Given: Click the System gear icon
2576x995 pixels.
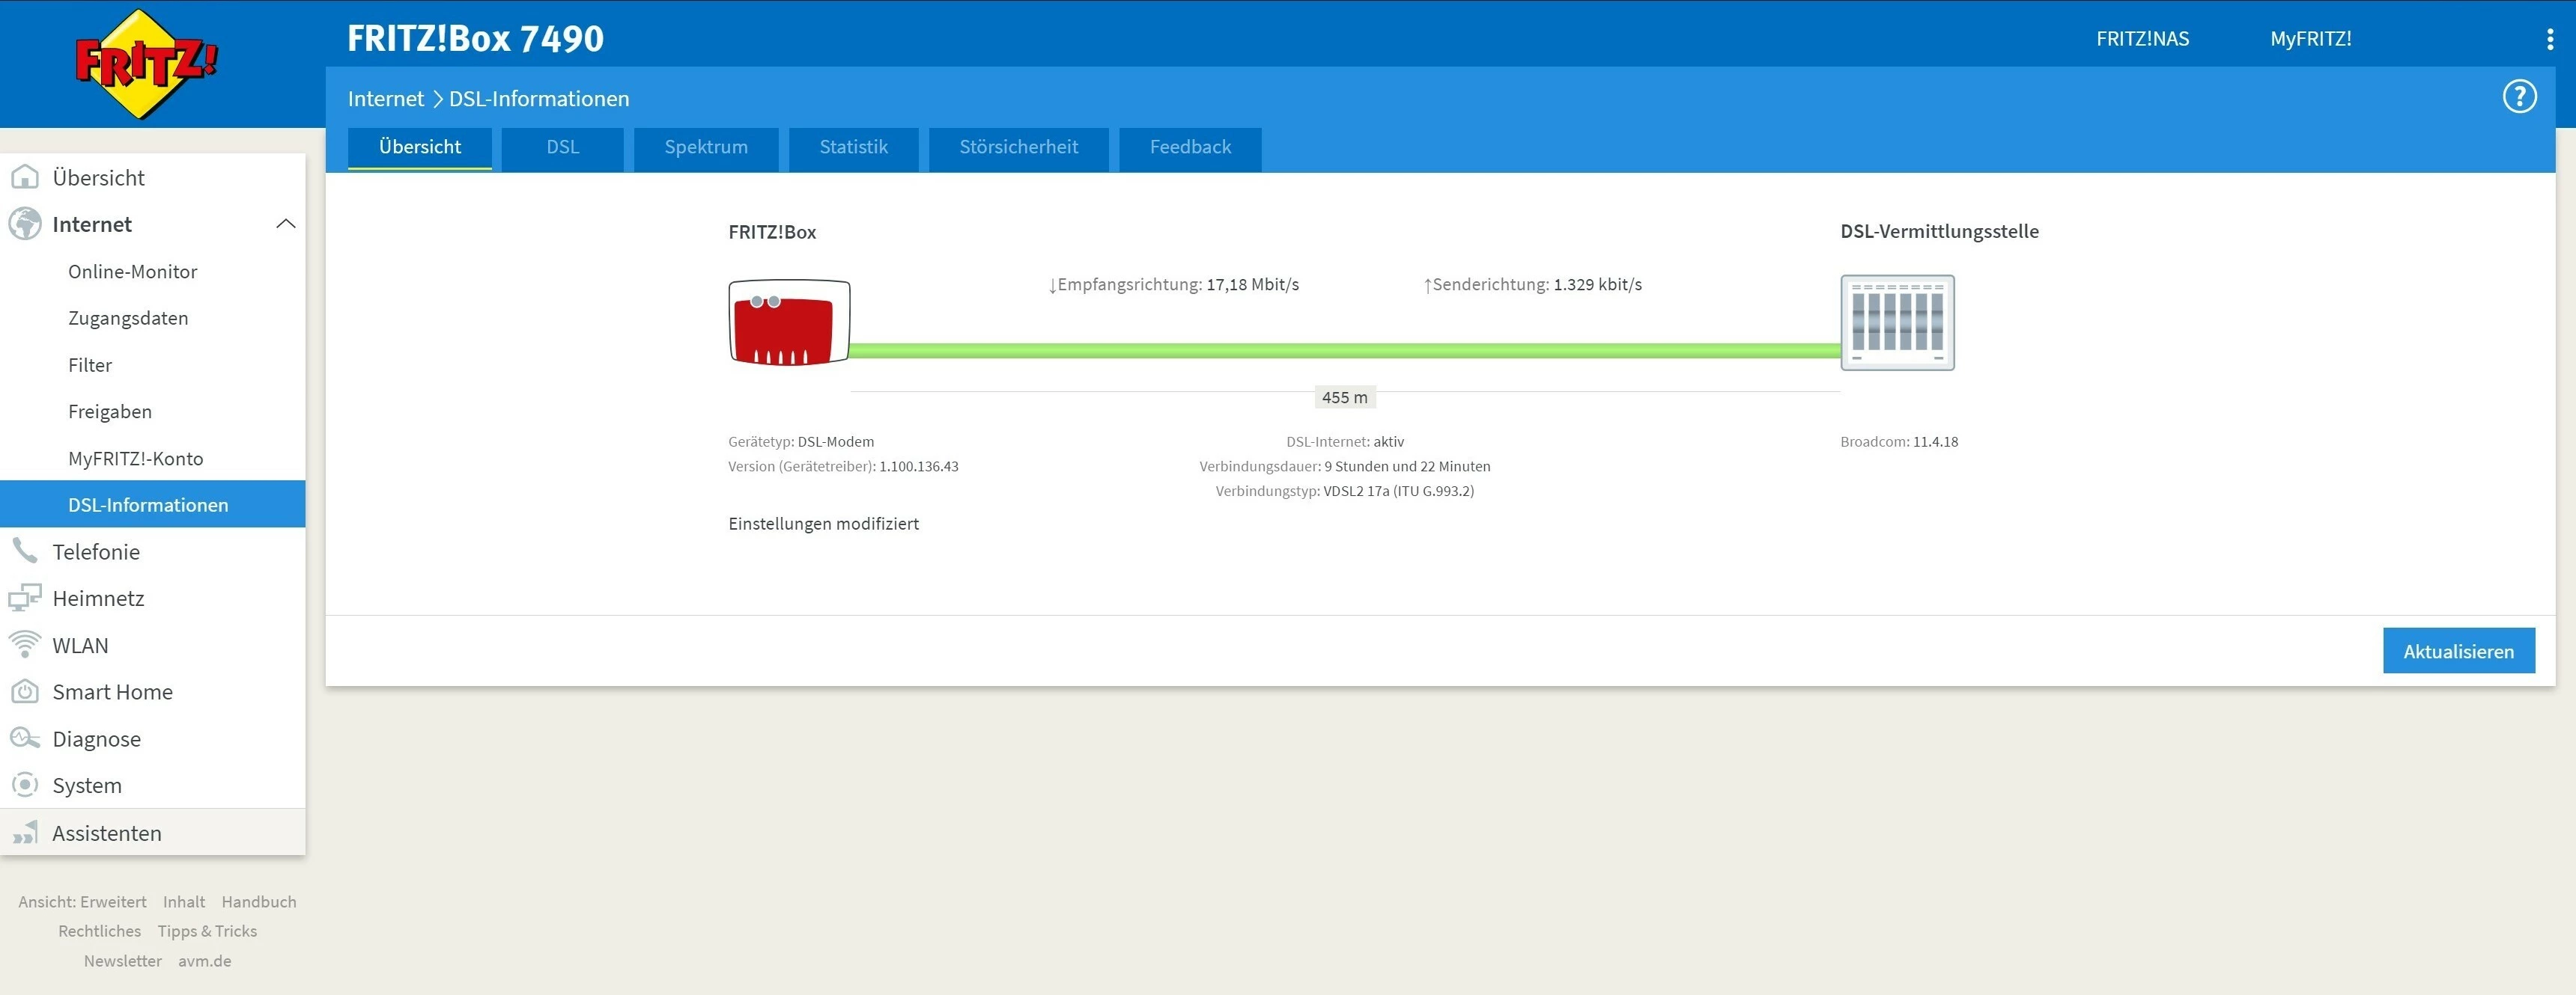Looking at the screenshot, I should pos(24,786).
